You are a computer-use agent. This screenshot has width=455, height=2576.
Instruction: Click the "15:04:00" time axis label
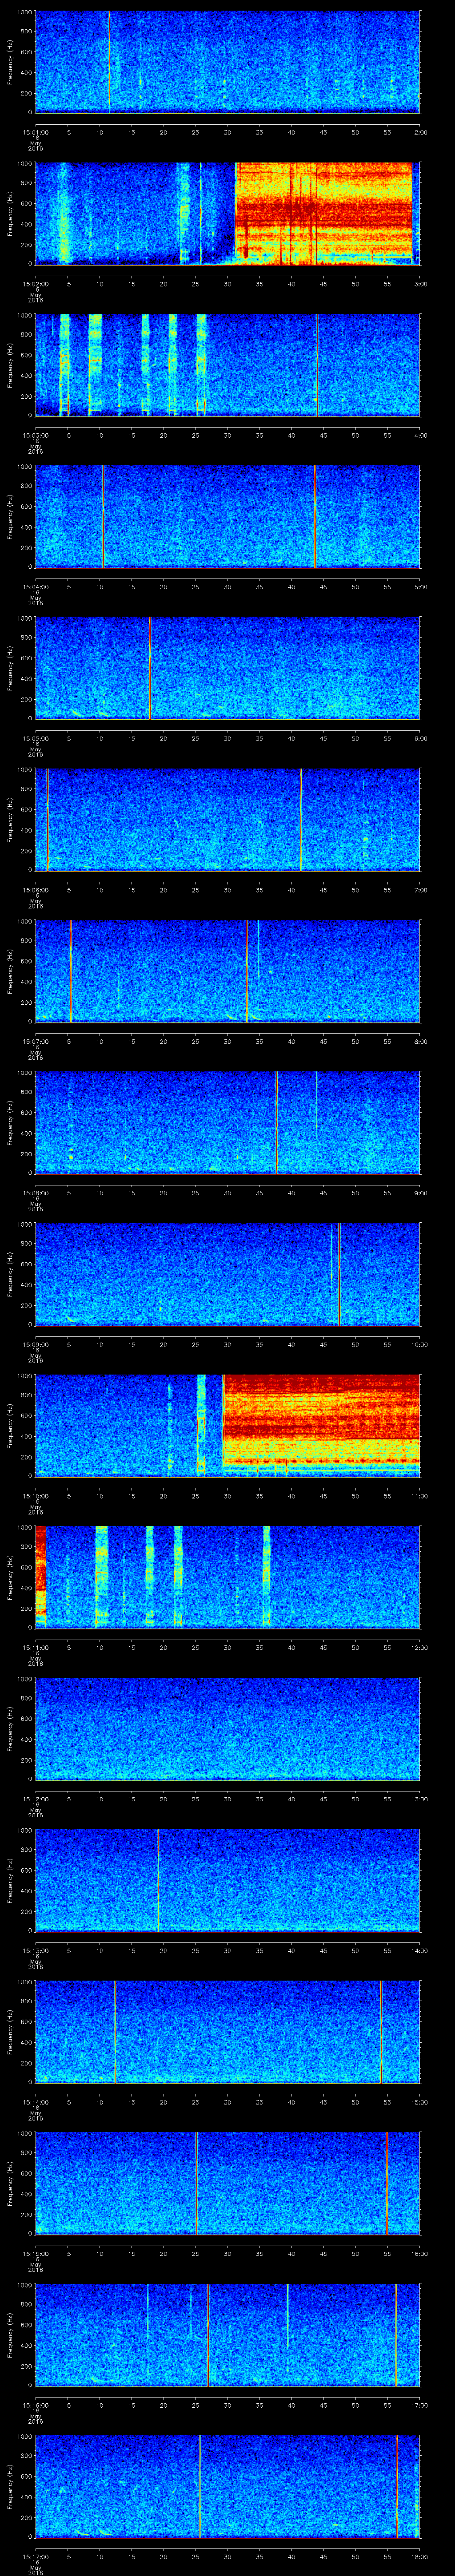point(35,587)
